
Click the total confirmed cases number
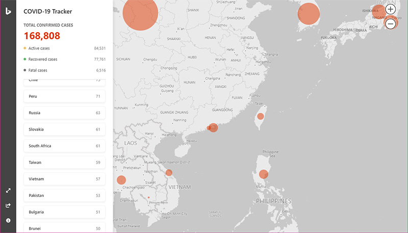[x=42, y=36]
